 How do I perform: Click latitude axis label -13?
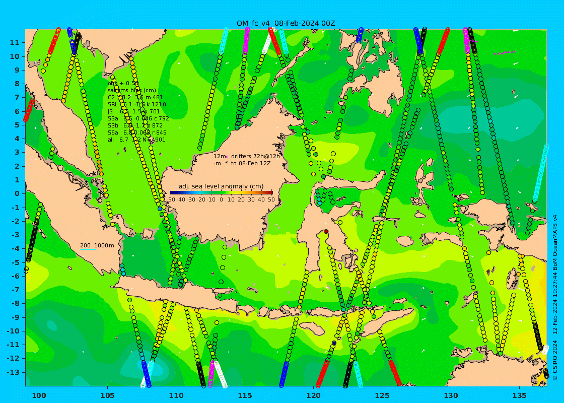(x=14, y=372)
